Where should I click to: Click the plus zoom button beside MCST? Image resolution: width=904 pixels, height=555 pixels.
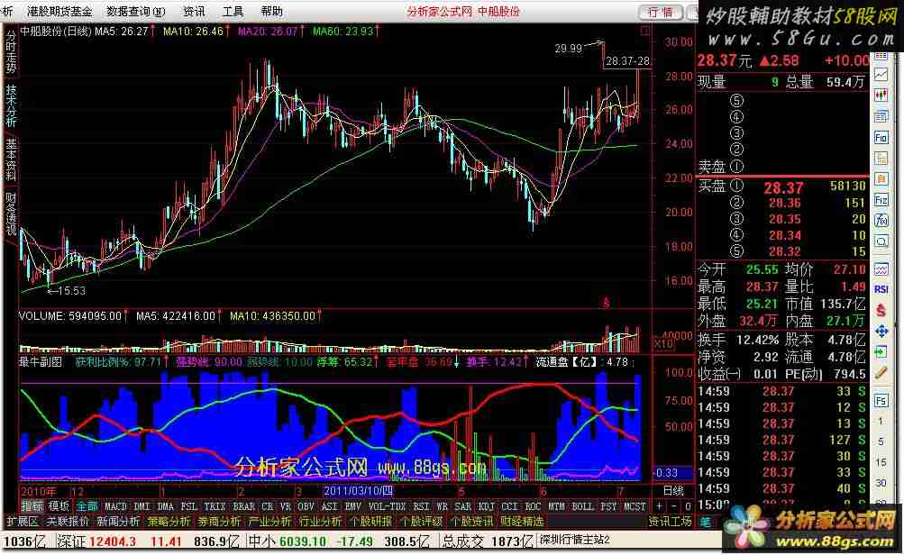point(659,506)
